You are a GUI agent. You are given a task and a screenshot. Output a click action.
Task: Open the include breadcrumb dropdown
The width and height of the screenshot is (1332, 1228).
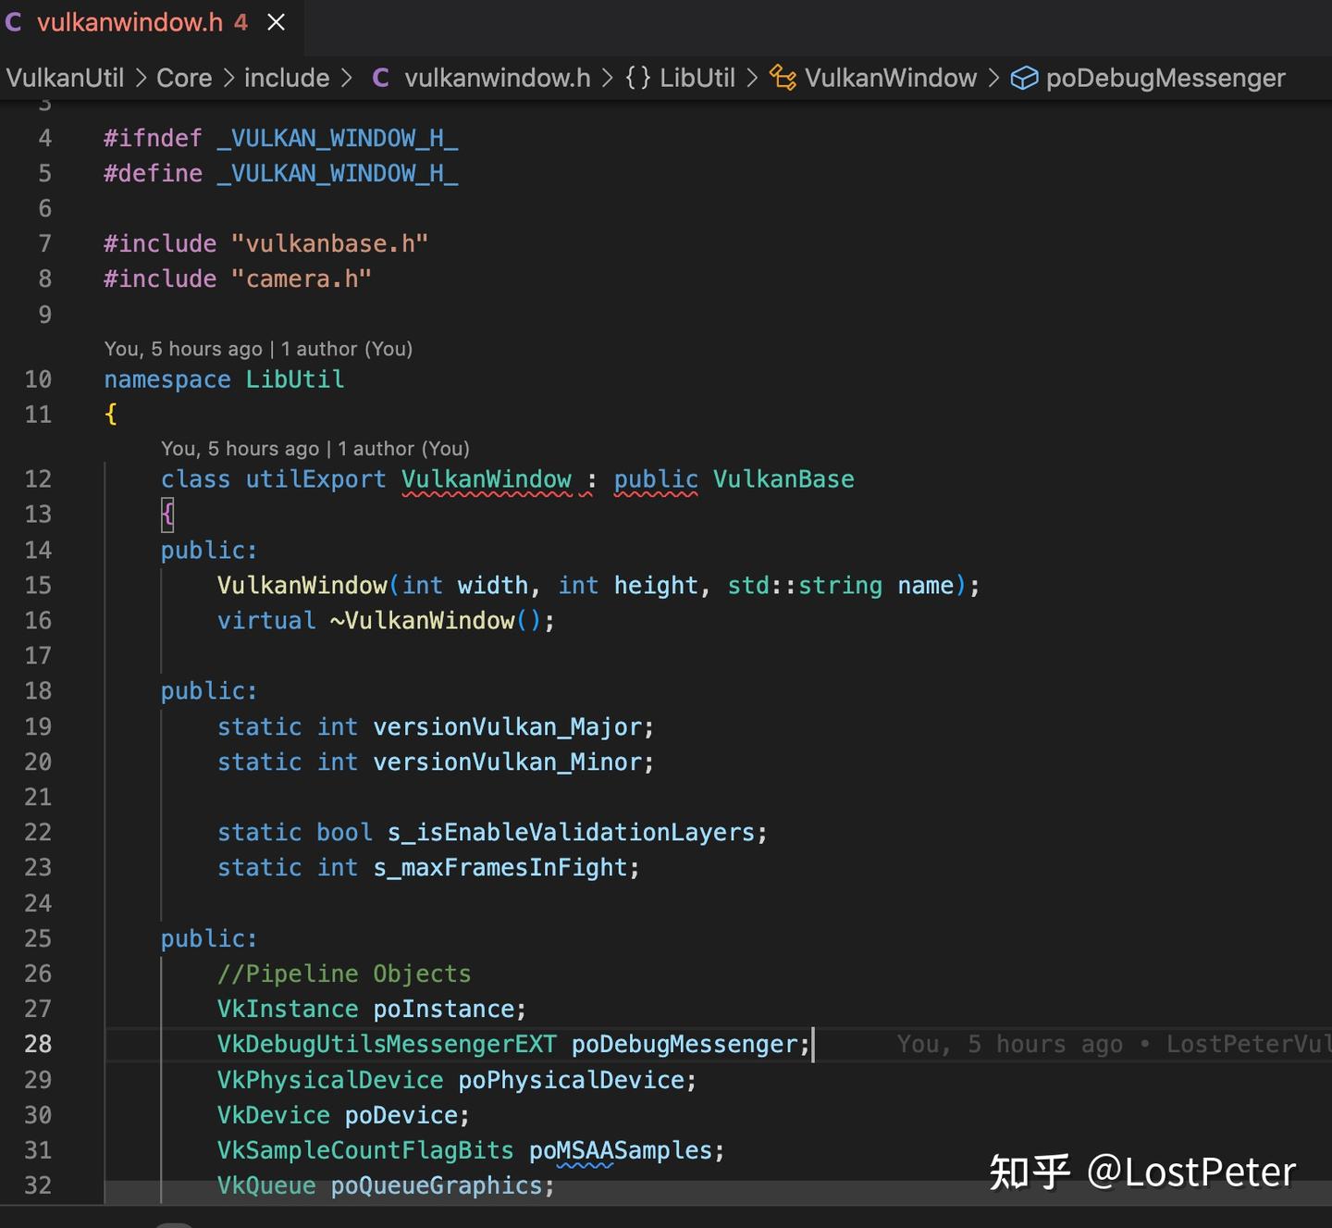[287, 78]
